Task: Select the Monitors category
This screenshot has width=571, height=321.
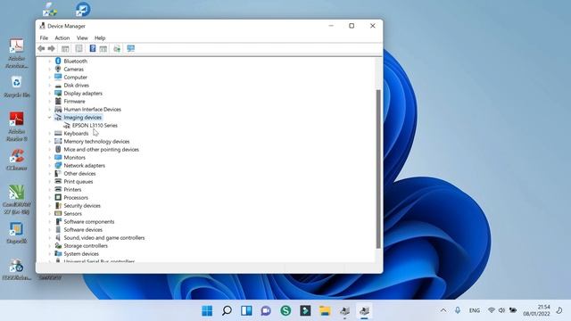Action: click(75, 158)
